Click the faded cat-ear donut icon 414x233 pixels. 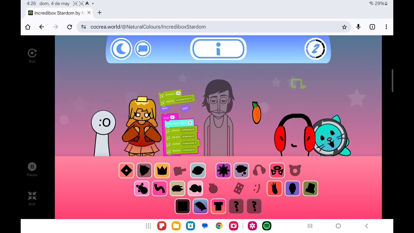pyautogui.click(x=295, y=171)
